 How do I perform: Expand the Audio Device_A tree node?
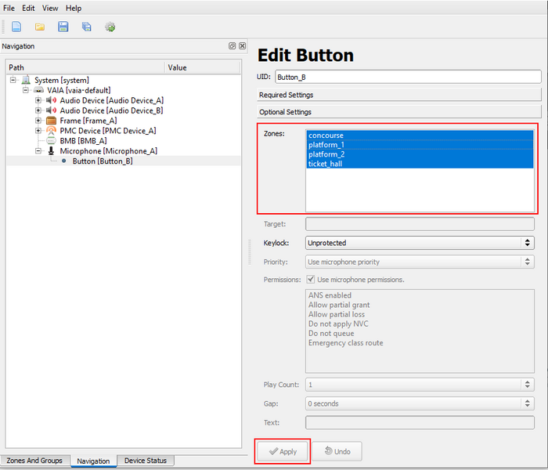click(38, 100)
